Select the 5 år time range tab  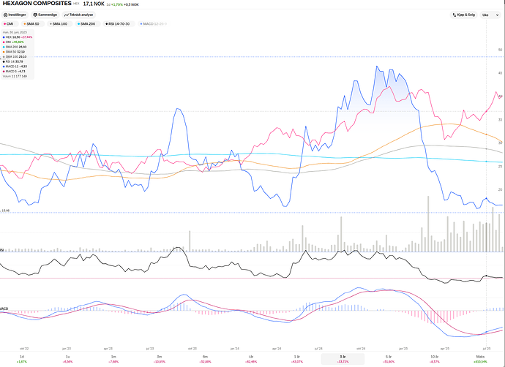(389, 359)
